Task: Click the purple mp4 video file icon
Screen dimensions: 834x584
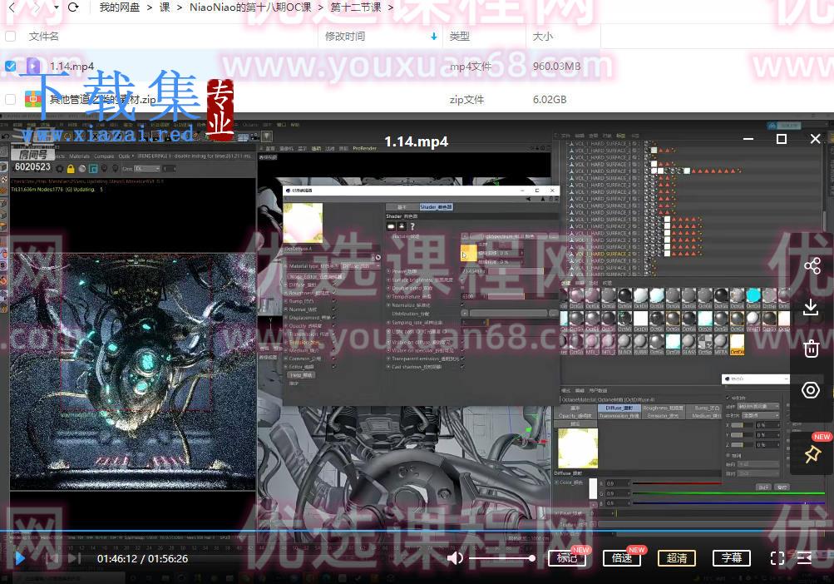Action: [x=33, y=66]
